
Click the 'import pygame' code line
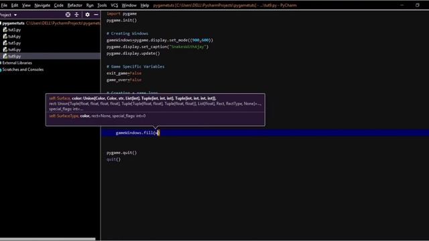pos(122,13)
